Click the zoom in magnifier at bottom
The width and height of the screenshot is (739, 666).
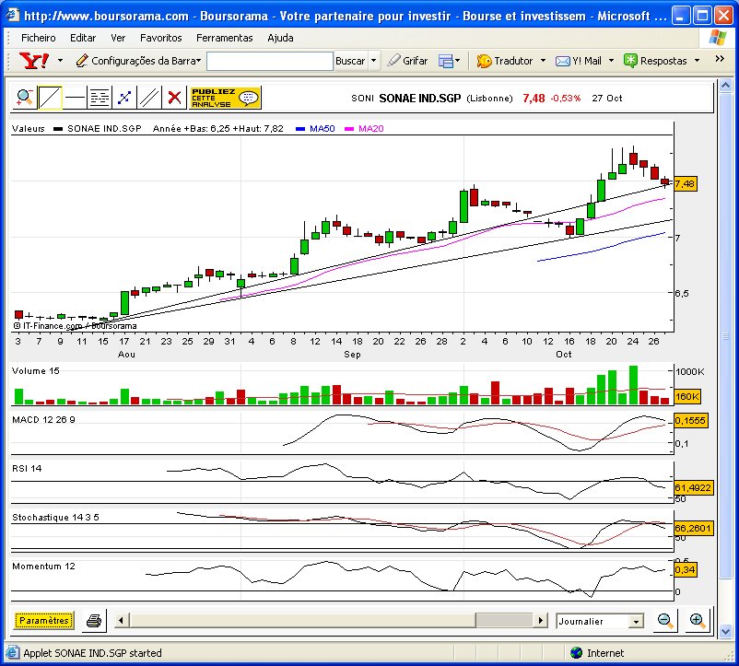(697, 621)
